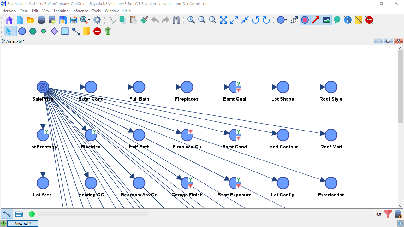Open the Help menu
404x227 pixels.
(x=127, y=11)
